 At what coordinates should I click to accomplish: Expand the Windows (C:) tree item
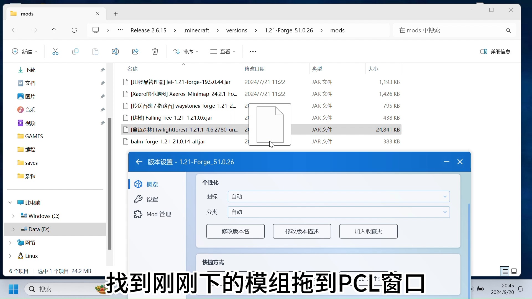click(x=13, y=216)
